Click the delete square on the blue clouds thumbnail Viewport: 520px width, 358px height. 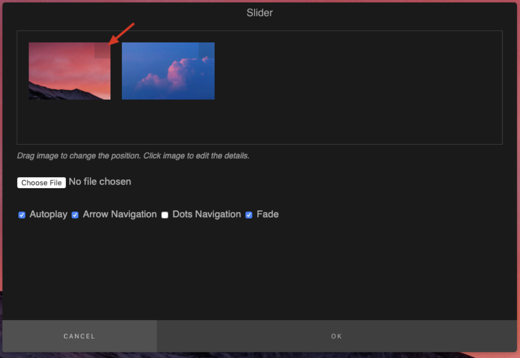[207, 50]
